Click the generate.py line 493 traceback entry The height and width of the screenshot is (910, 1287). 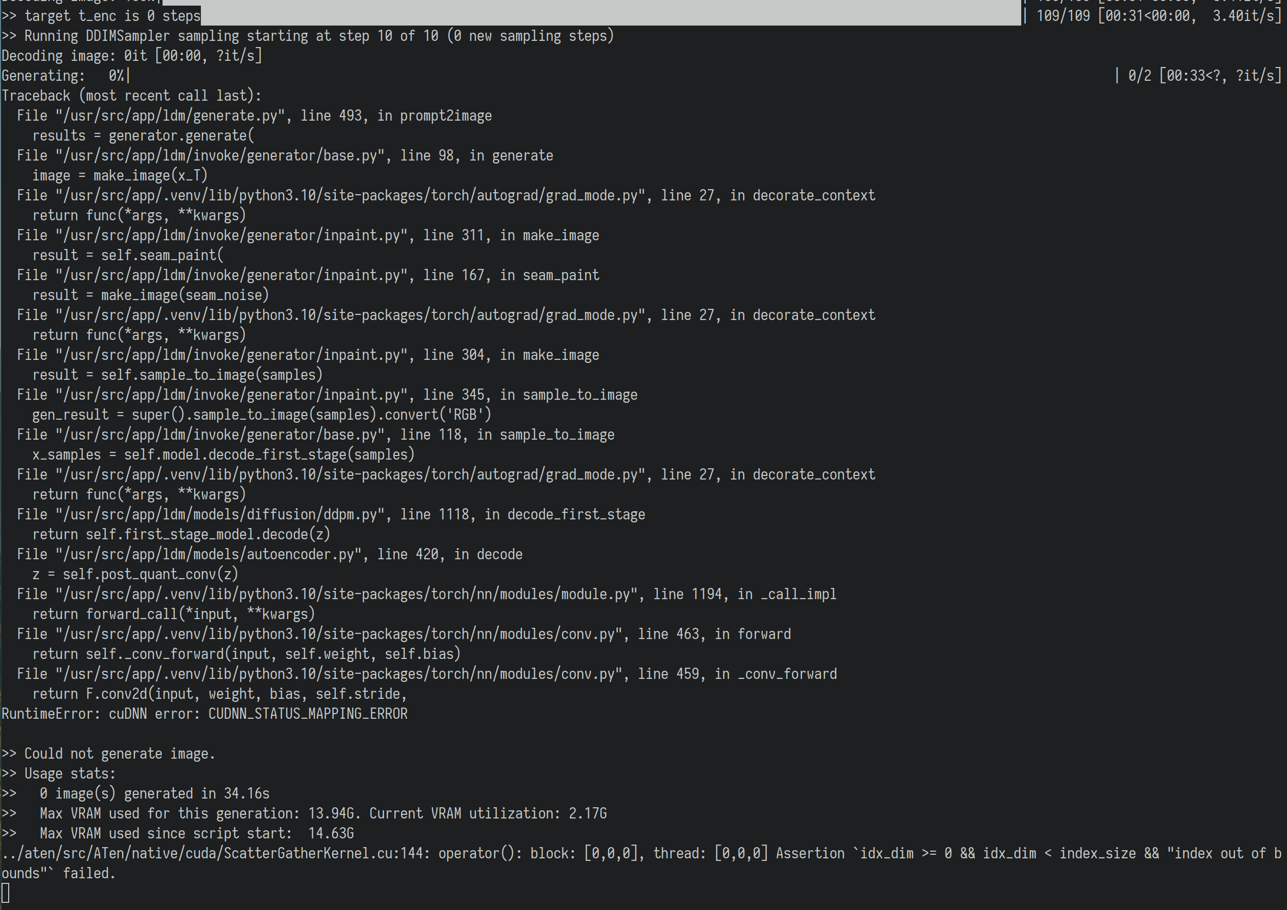click(x=255, y=116)
